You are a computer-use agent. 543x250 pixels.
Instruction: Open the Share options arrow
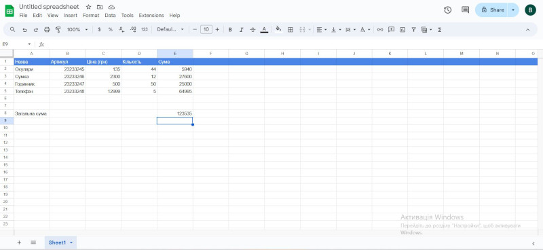click(513, 10)
